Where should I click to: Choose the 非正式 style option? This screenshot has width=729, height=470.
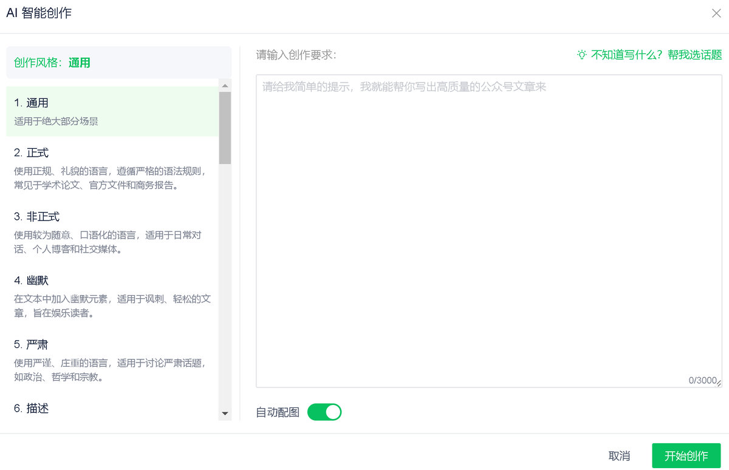[x=112, y=233]
